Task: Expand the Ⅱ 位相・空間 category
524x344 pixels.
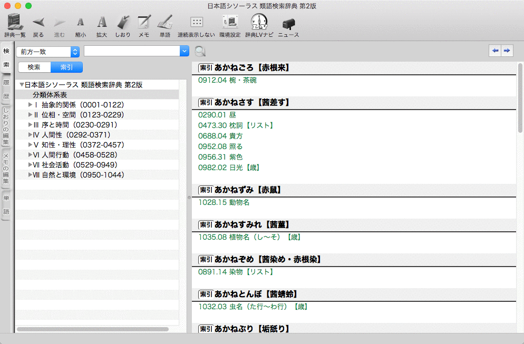Action: pos(30,115)
